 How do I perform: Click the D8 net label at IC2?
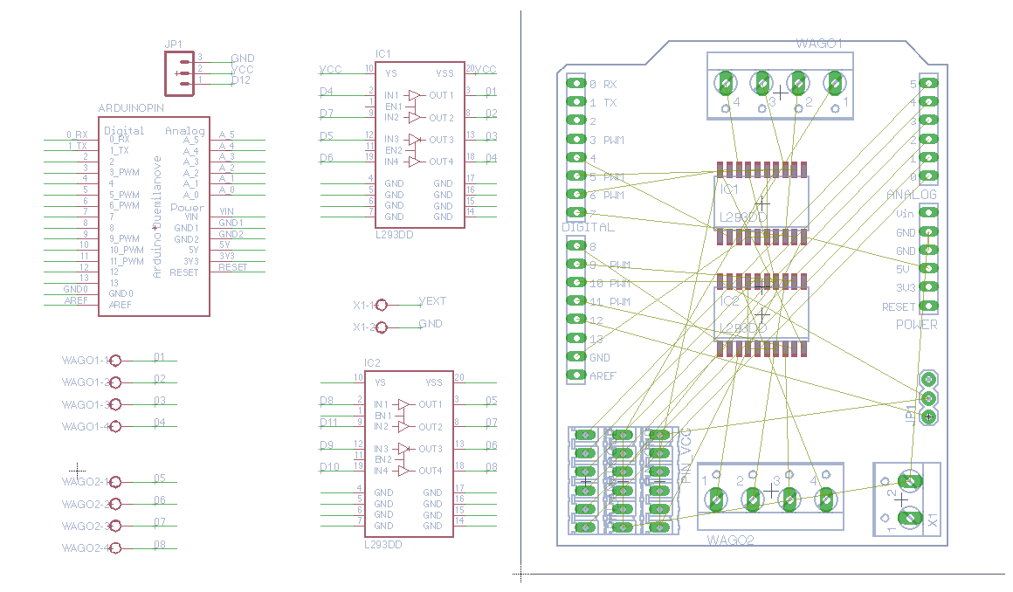pos(327,401)
